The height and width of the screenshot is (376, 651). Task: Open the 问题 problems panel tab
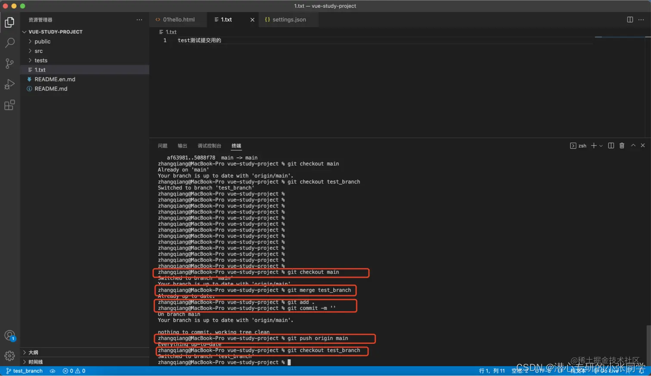pos(162,146)
